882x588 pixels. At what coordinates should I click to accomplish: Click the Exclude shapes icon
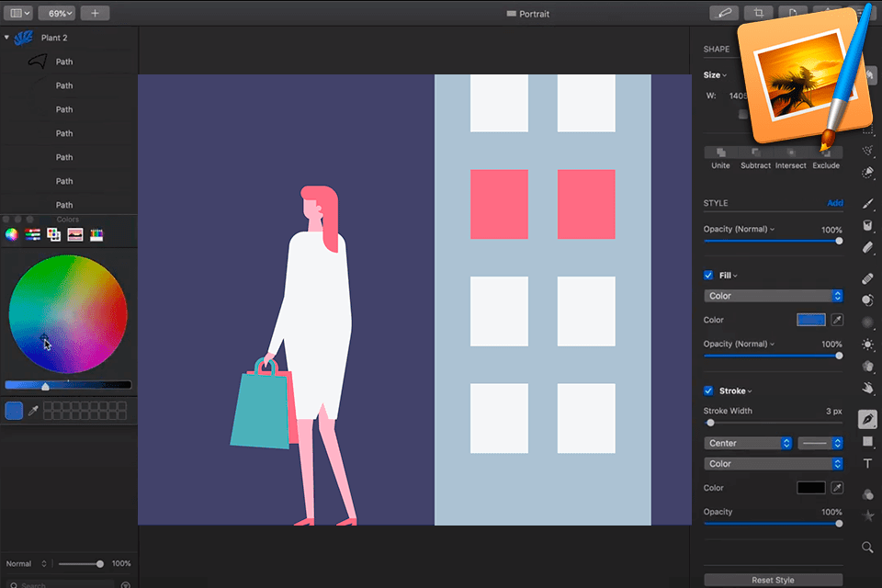[x=825, y=153]
